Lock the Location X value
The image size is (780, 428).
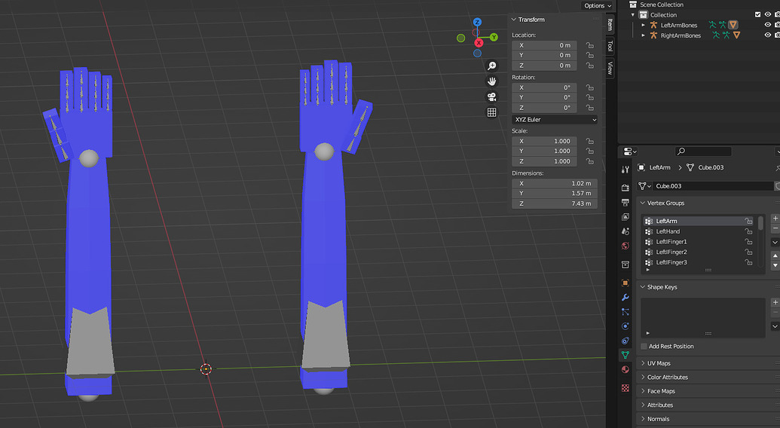coord(589,45)
